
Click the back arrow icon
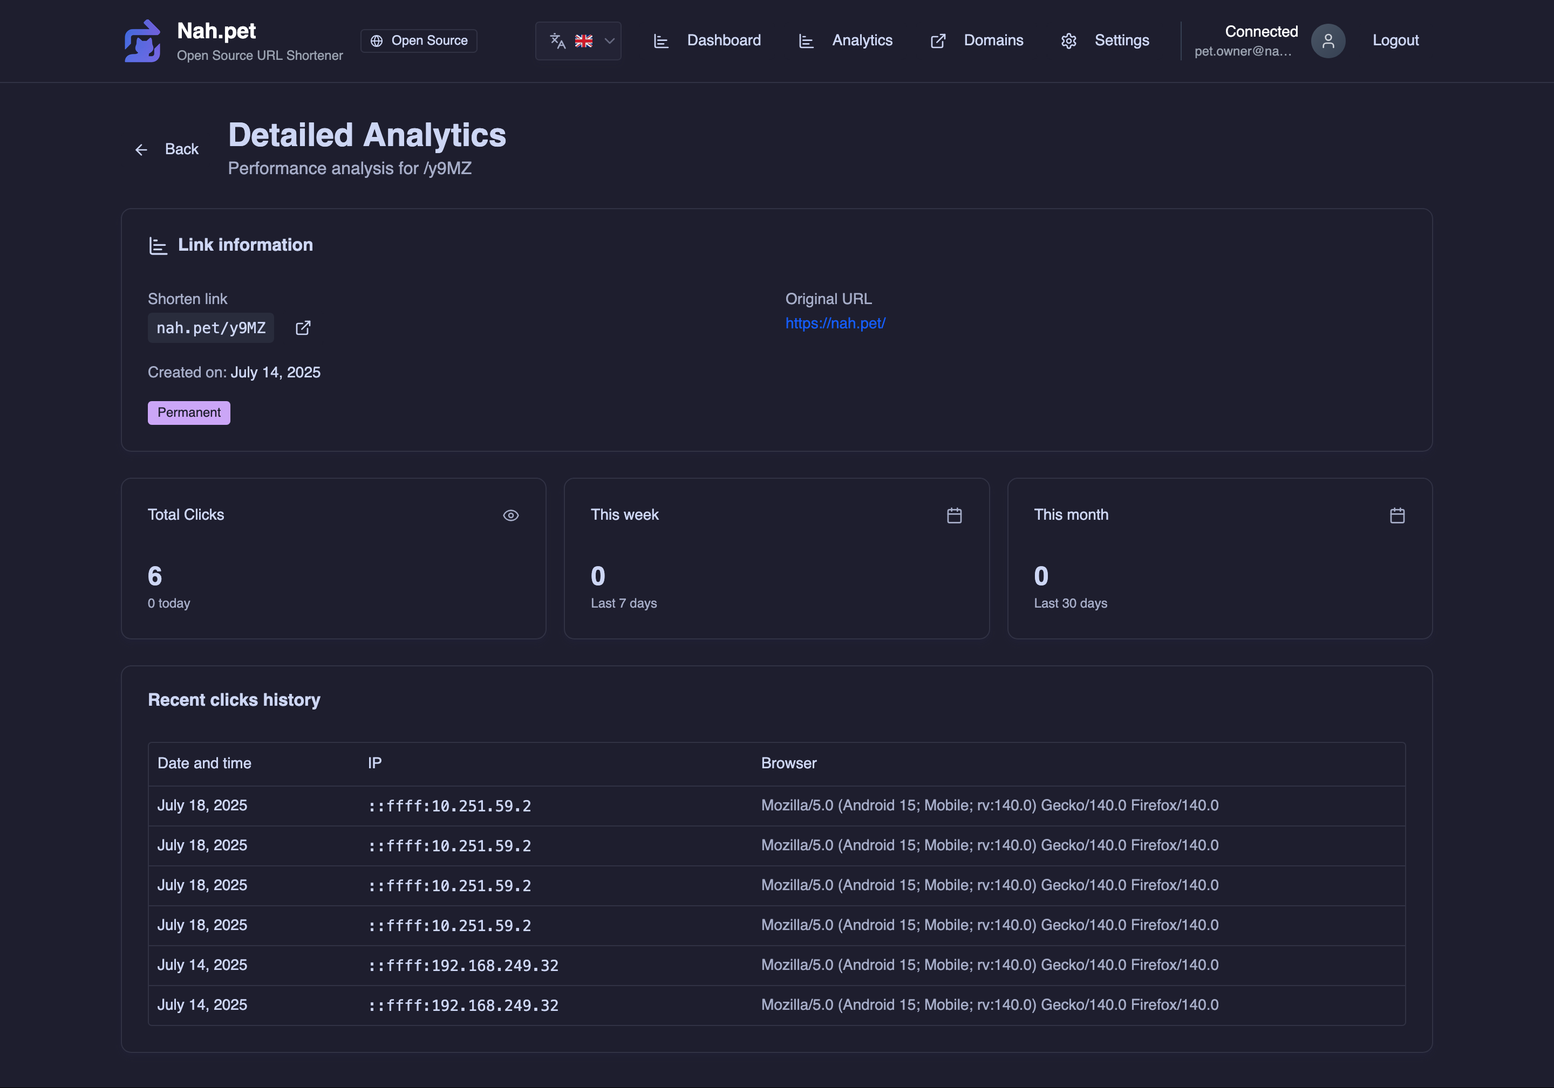tap(141, 149)
